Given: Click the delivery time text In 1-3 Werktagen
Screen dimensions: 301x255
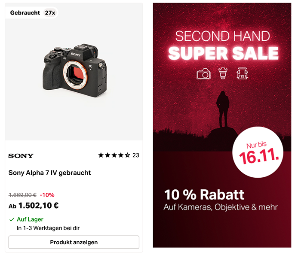Looking at the screenshot, I should 48,228.
